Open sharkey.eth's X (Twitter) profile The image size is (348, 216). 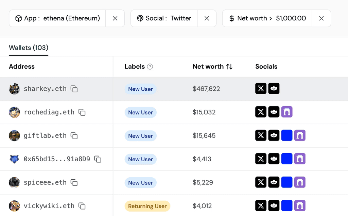(x=261, y=89)
